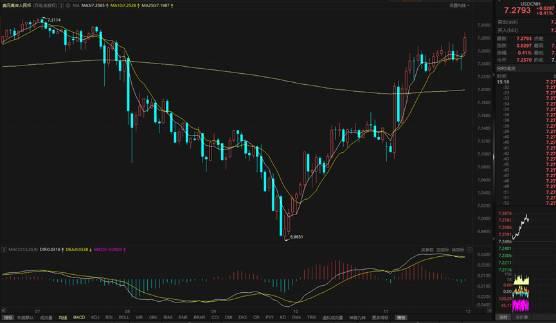Screen dimensions: 556x323
Task: Toggle the 均线 indicator
Action: coord(63,317)
